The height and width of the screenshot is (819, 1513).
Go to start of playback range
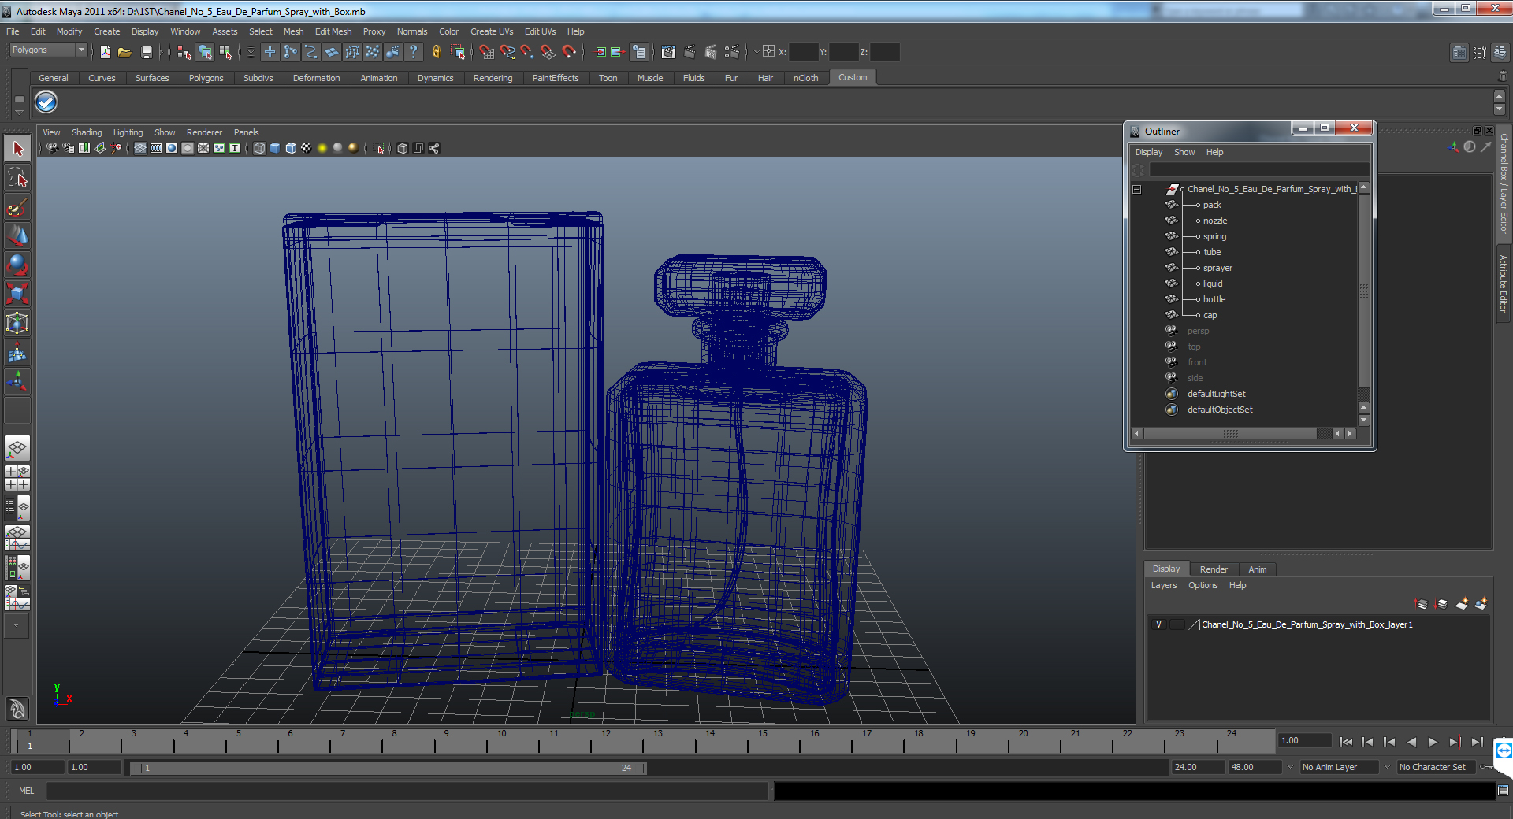click(1345, 742)
